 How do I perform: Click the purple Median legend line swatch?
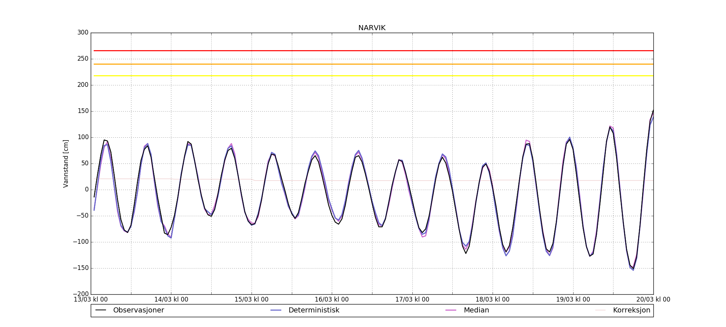(451, 310)
